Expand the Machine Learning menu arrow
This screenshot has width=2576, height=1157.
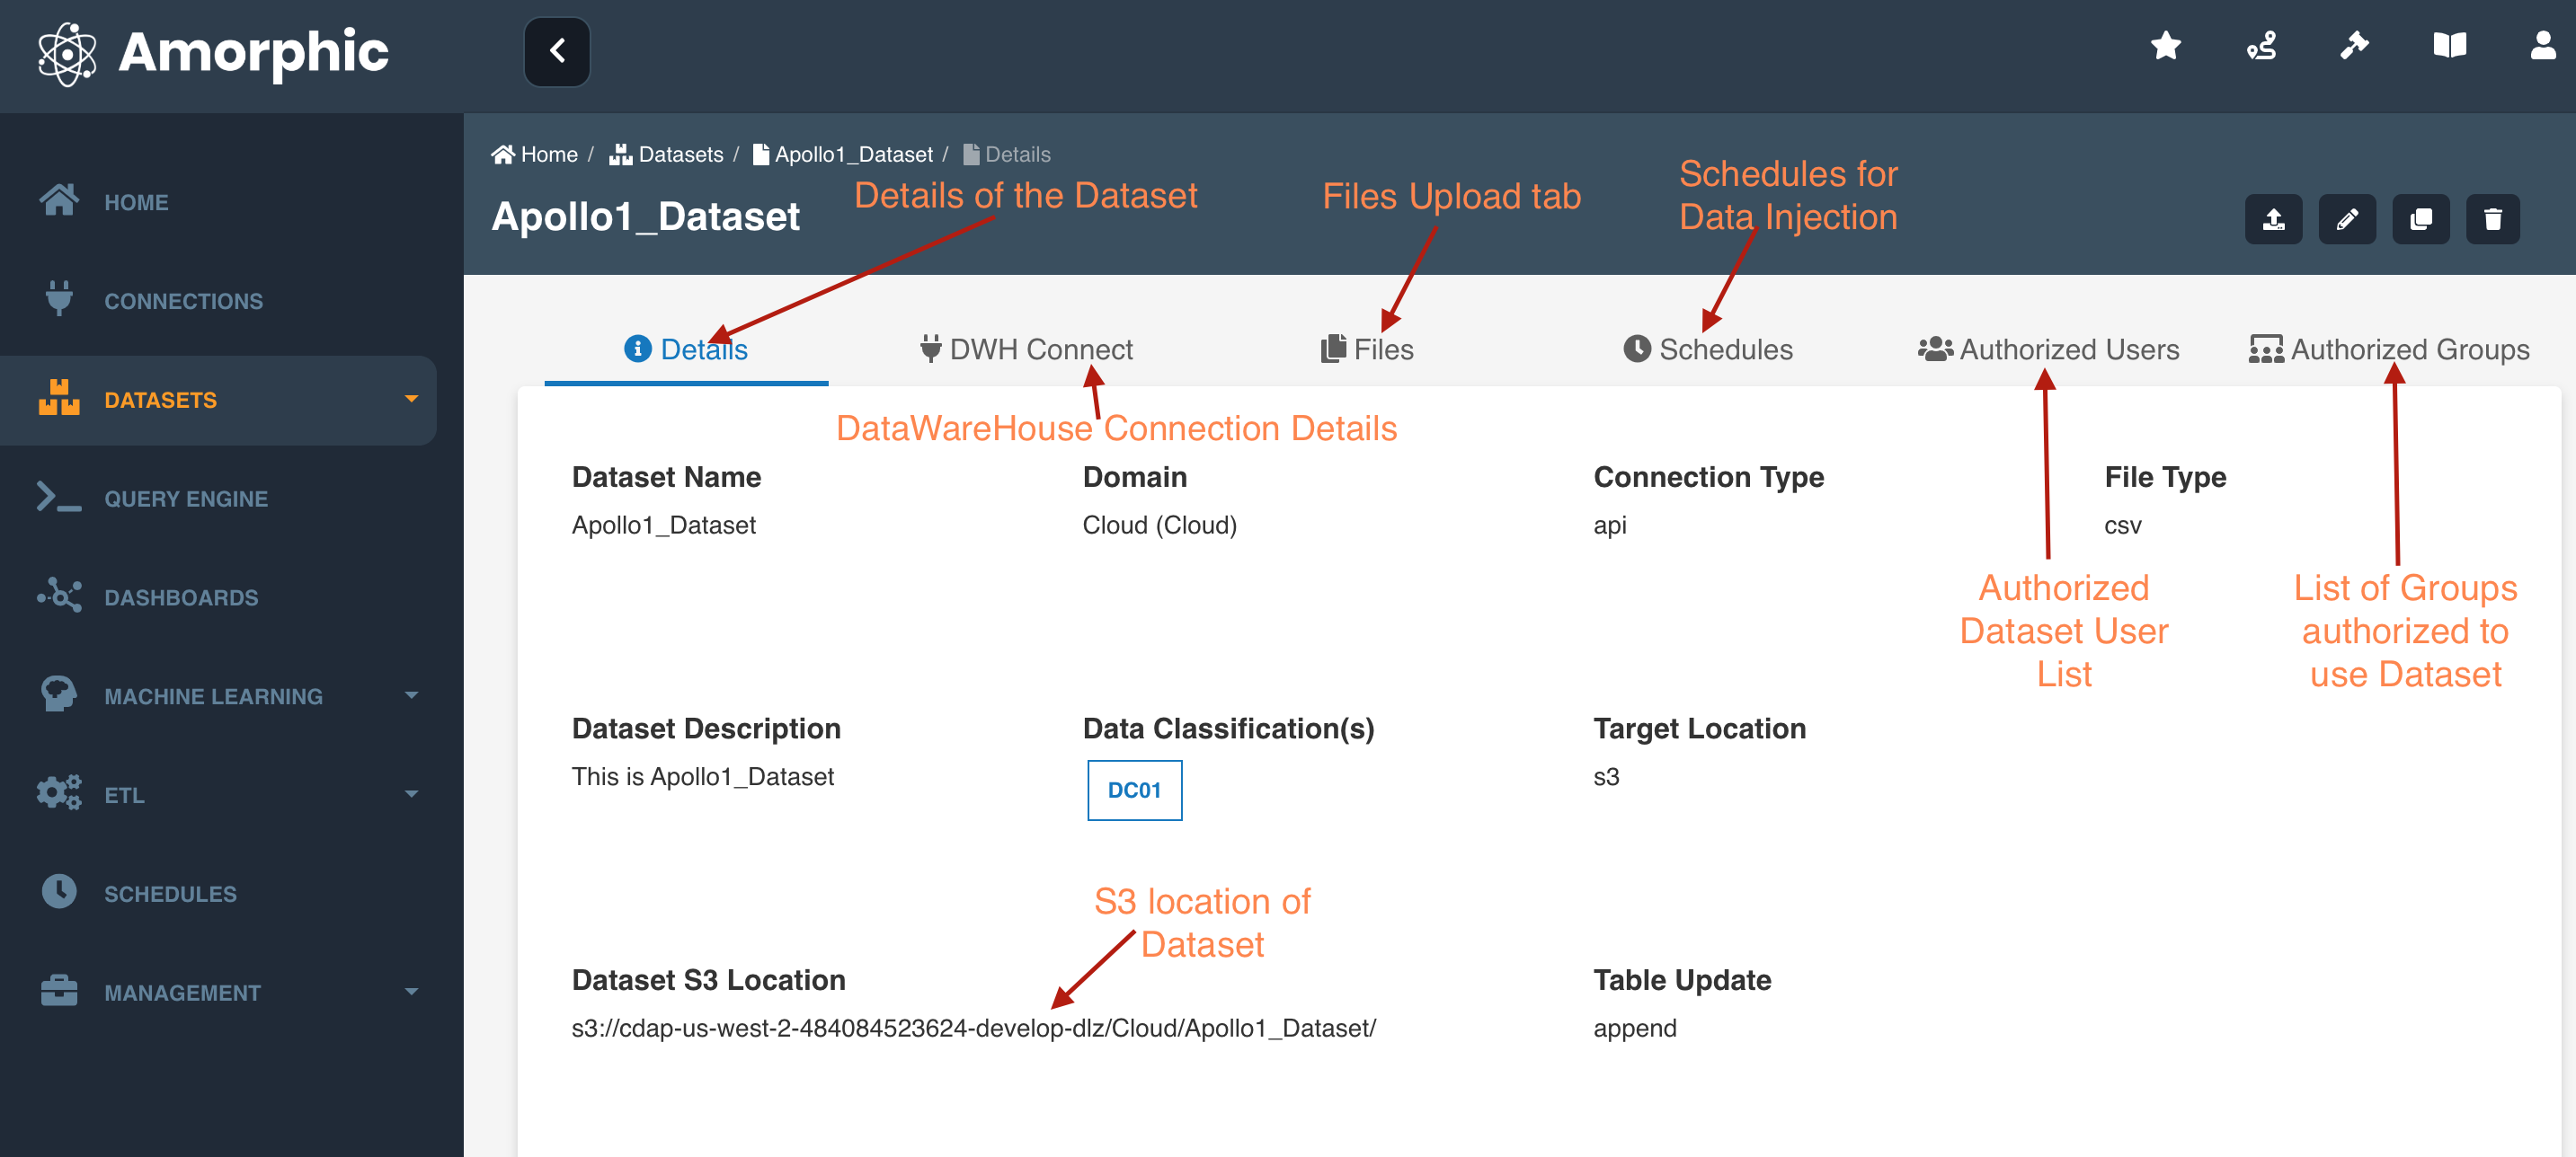coord(411,695)
